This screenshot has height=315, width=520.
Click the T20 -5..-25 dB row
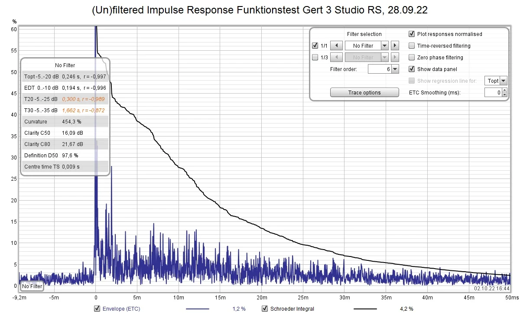(x=65, y=99)
